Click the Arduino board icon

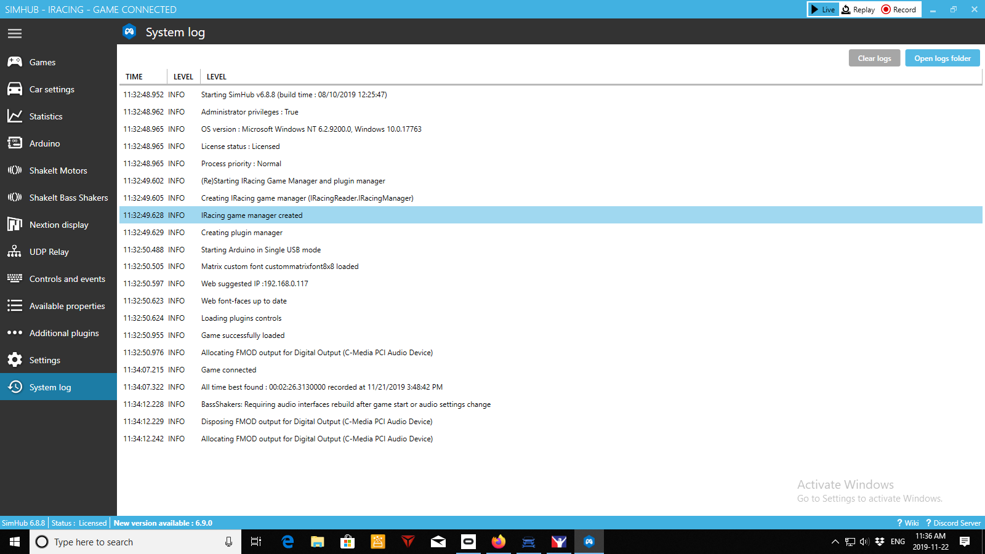[15, 143]
